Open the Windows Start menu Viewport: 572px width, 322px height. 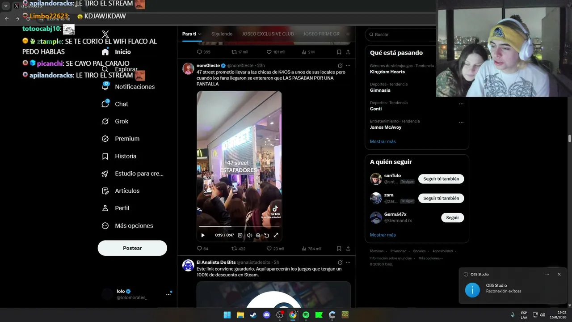click(x=227, y=315)
